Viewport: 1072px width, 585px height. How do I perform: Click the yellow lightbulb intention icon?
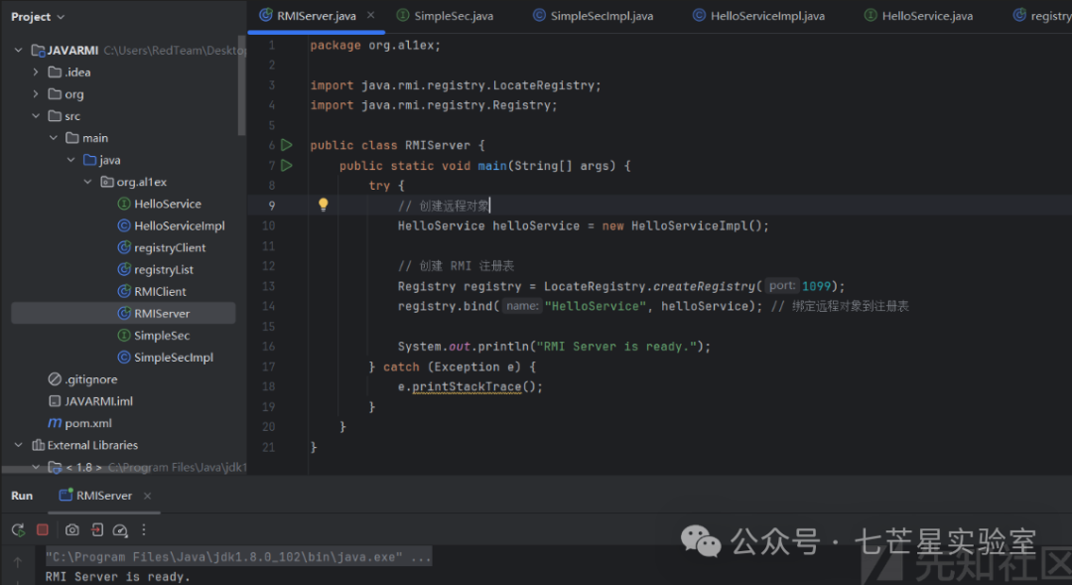point(324,205)
